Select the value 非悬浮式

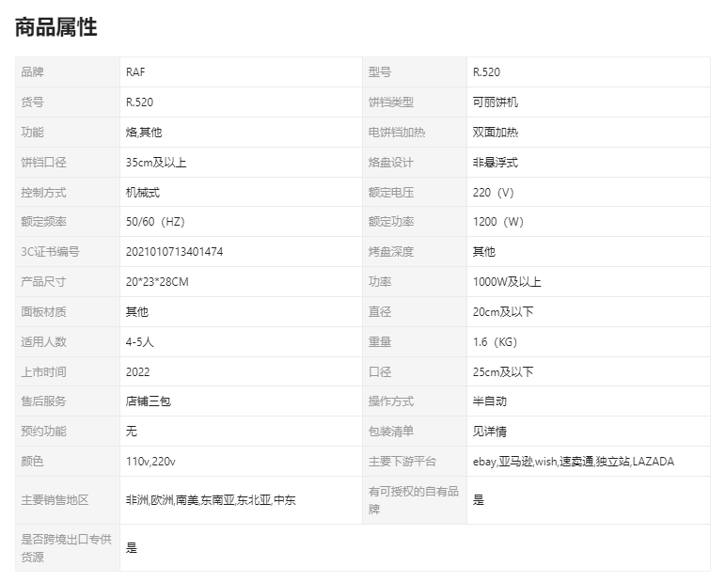click(x=496, y=163)
